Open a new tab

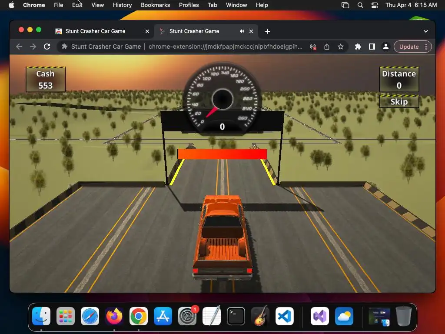point(268,31)
